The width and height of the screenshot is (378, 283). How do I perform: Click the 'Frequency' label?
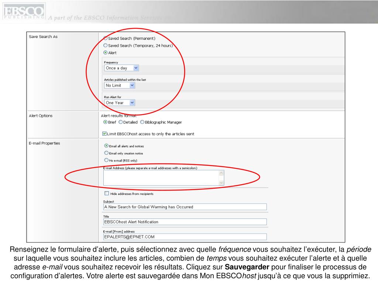point(111,62)
